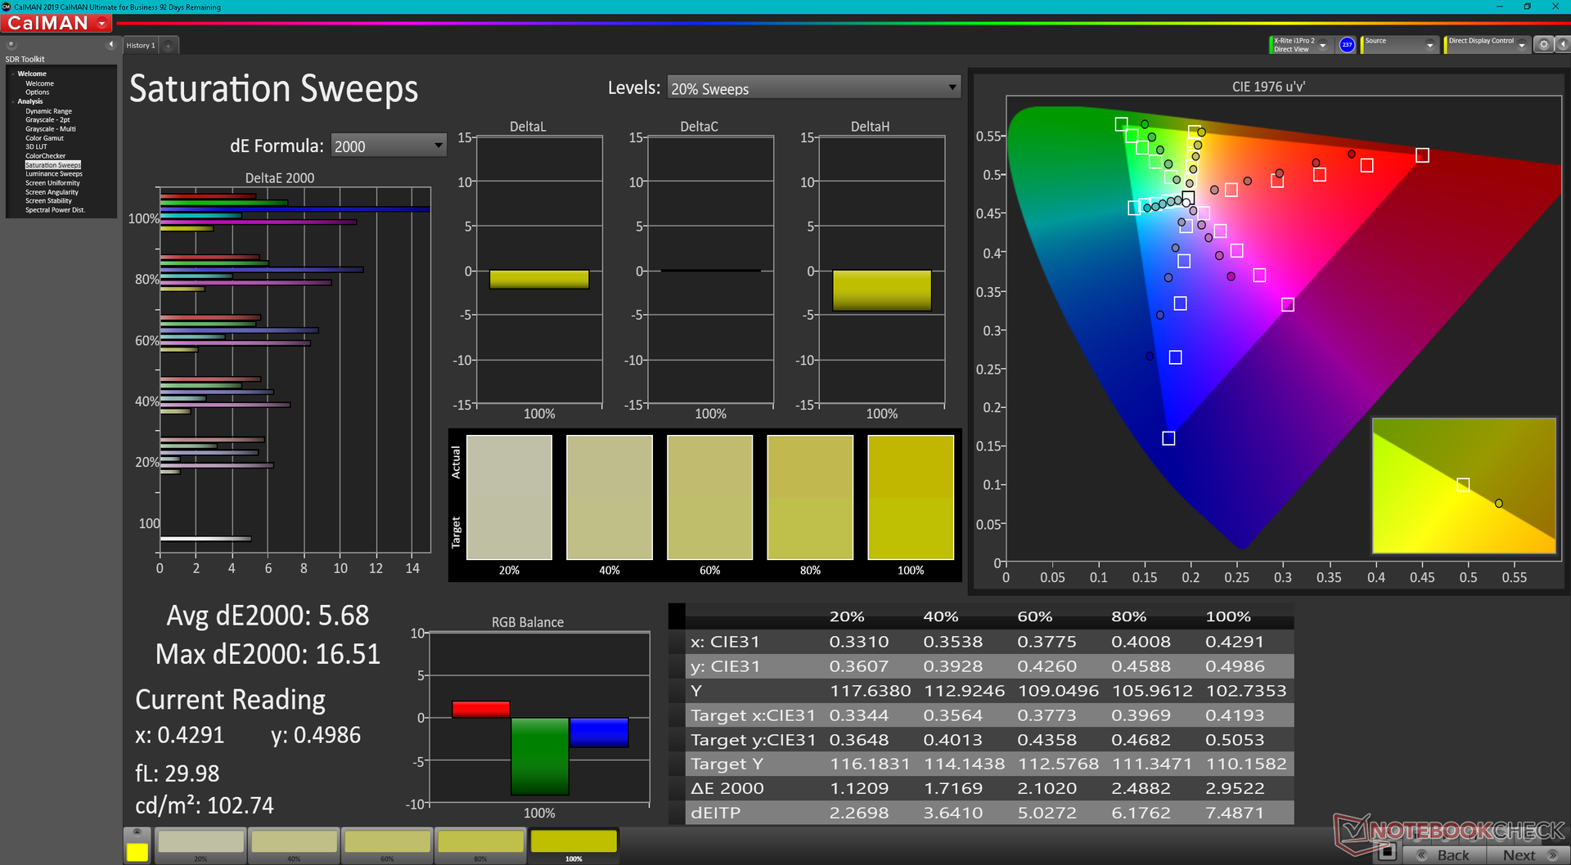Open Screen Uniformity page
The height and width of the screenshot is (865, 1571).
pos(52,183)
